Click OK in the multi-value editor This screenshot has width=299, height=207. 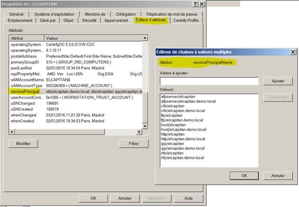pyautogui.click(x=244, y=175)
